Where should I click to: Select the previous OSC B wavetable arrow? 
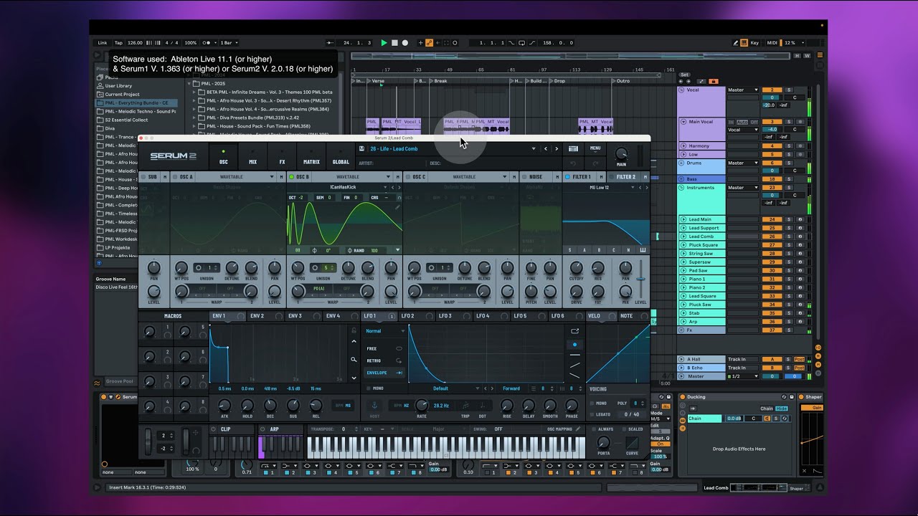coord(392,187)
